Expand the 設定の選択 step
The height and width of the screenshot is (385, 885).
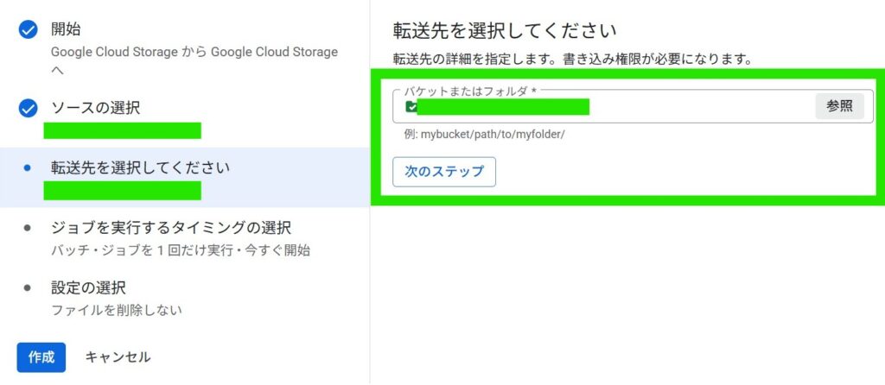tap(88, 287)
